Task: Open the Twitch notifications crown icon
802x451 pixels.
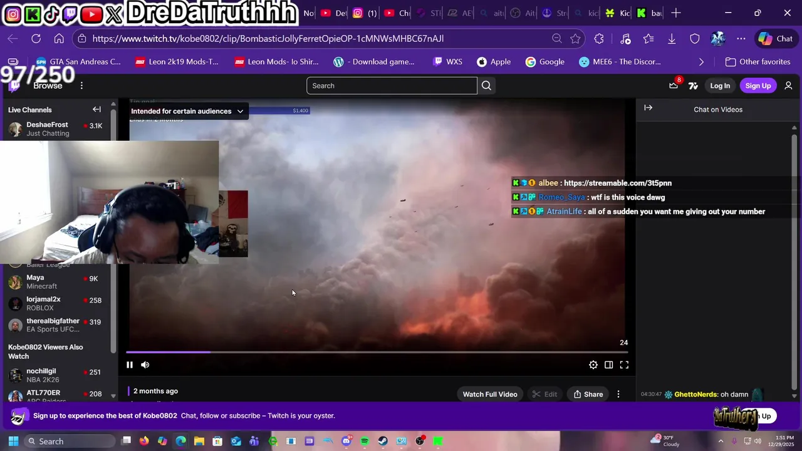Action: coord(674,86)
